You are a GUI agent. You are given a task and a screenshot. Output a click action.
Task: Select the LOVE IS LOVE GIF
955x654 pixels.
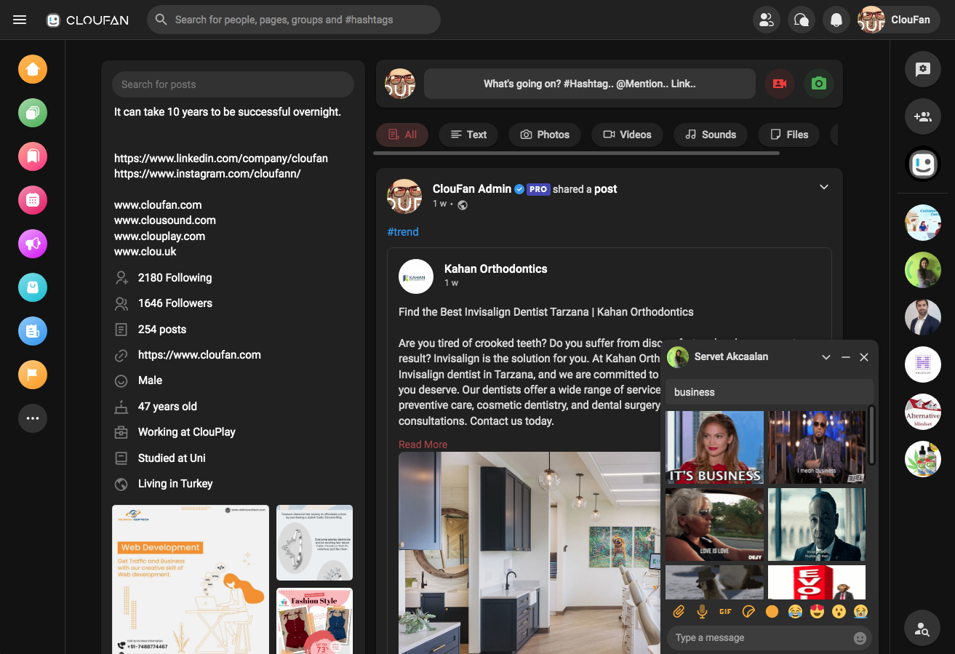pyautogui.click(x=714, y=525)
